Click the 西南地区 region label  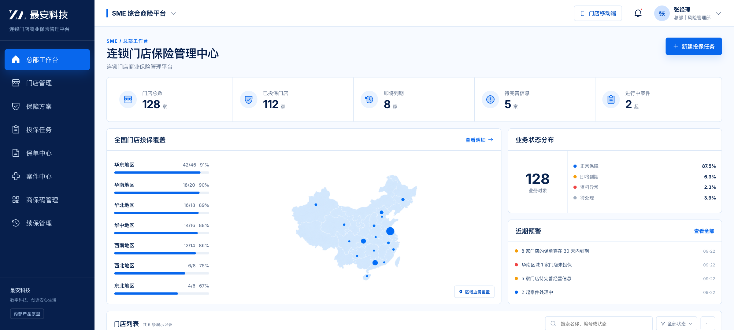coord(124,246)
